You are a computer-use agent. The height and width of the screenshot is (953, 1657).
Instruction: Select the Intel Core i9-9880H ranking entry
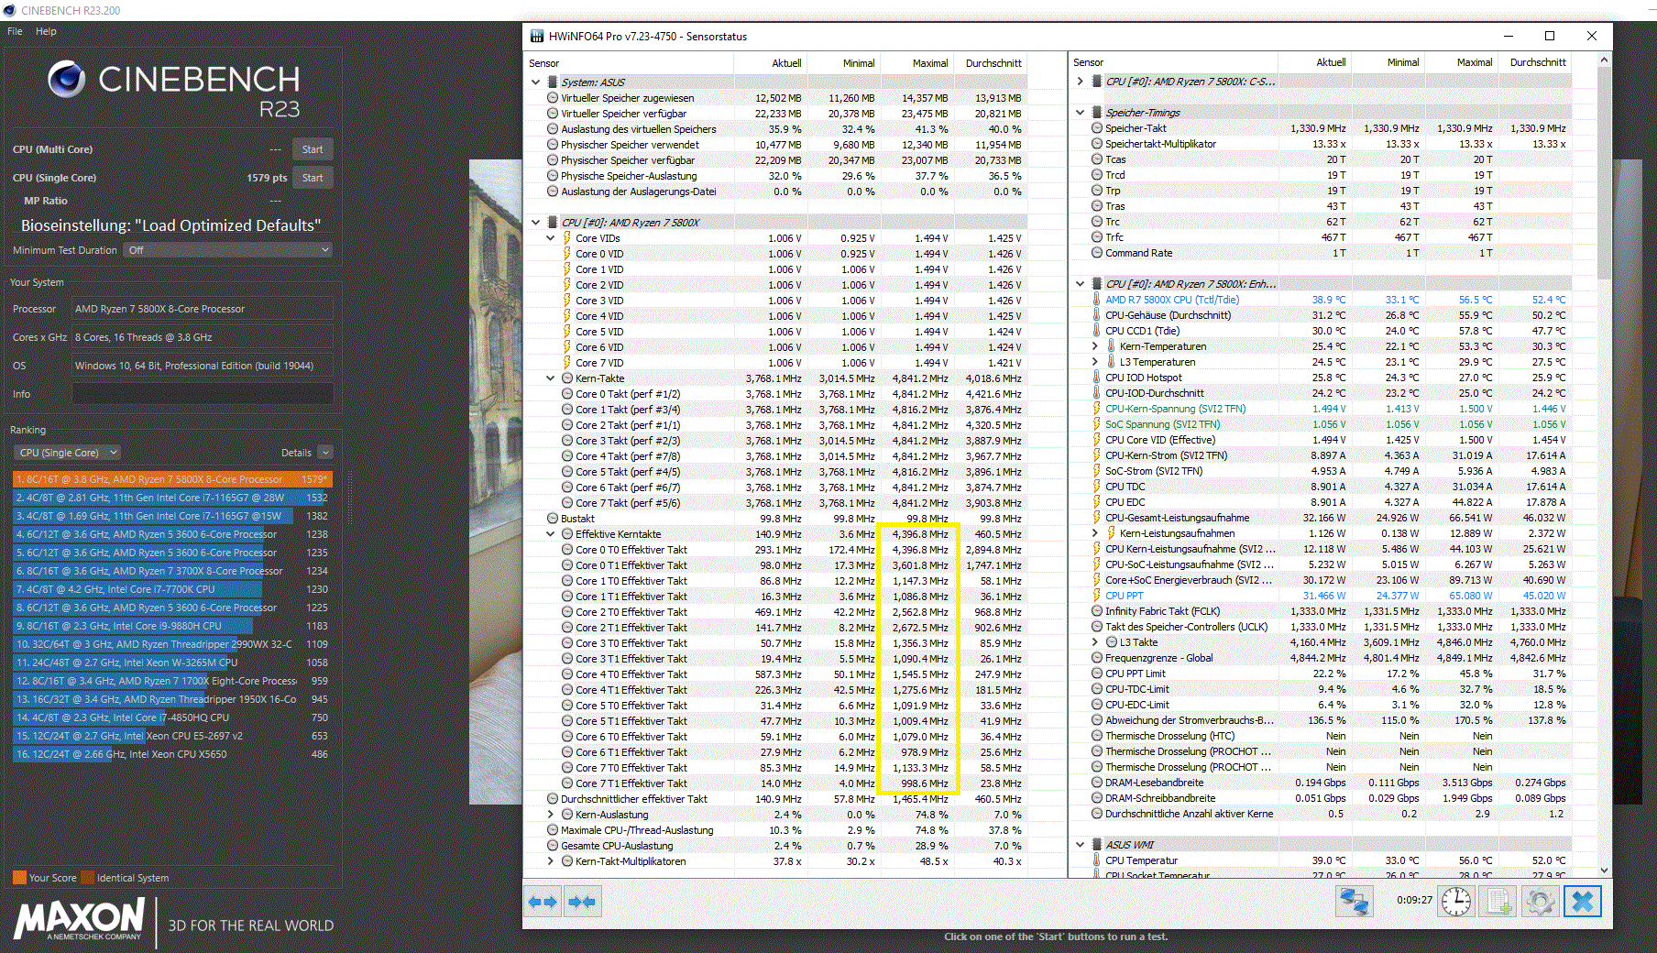pos(172,626)
